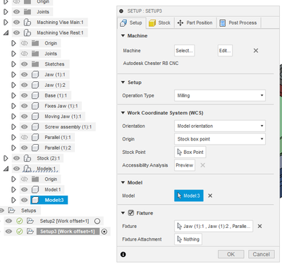The height and width of the screenshot is (264, 282).
Task: Confirm the setup with OK
Action: click(231, 254)
